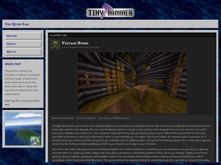This screenshot has width=221, height=165.
Task: Open the Projects menu item
Action: pyautogui.click(x=23, y=44)
